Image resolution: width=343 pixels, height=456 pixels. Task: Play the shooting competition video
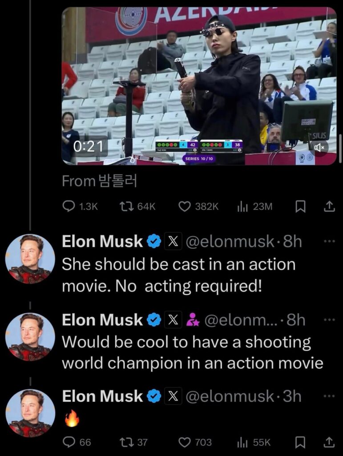click(x=199, y=85)
